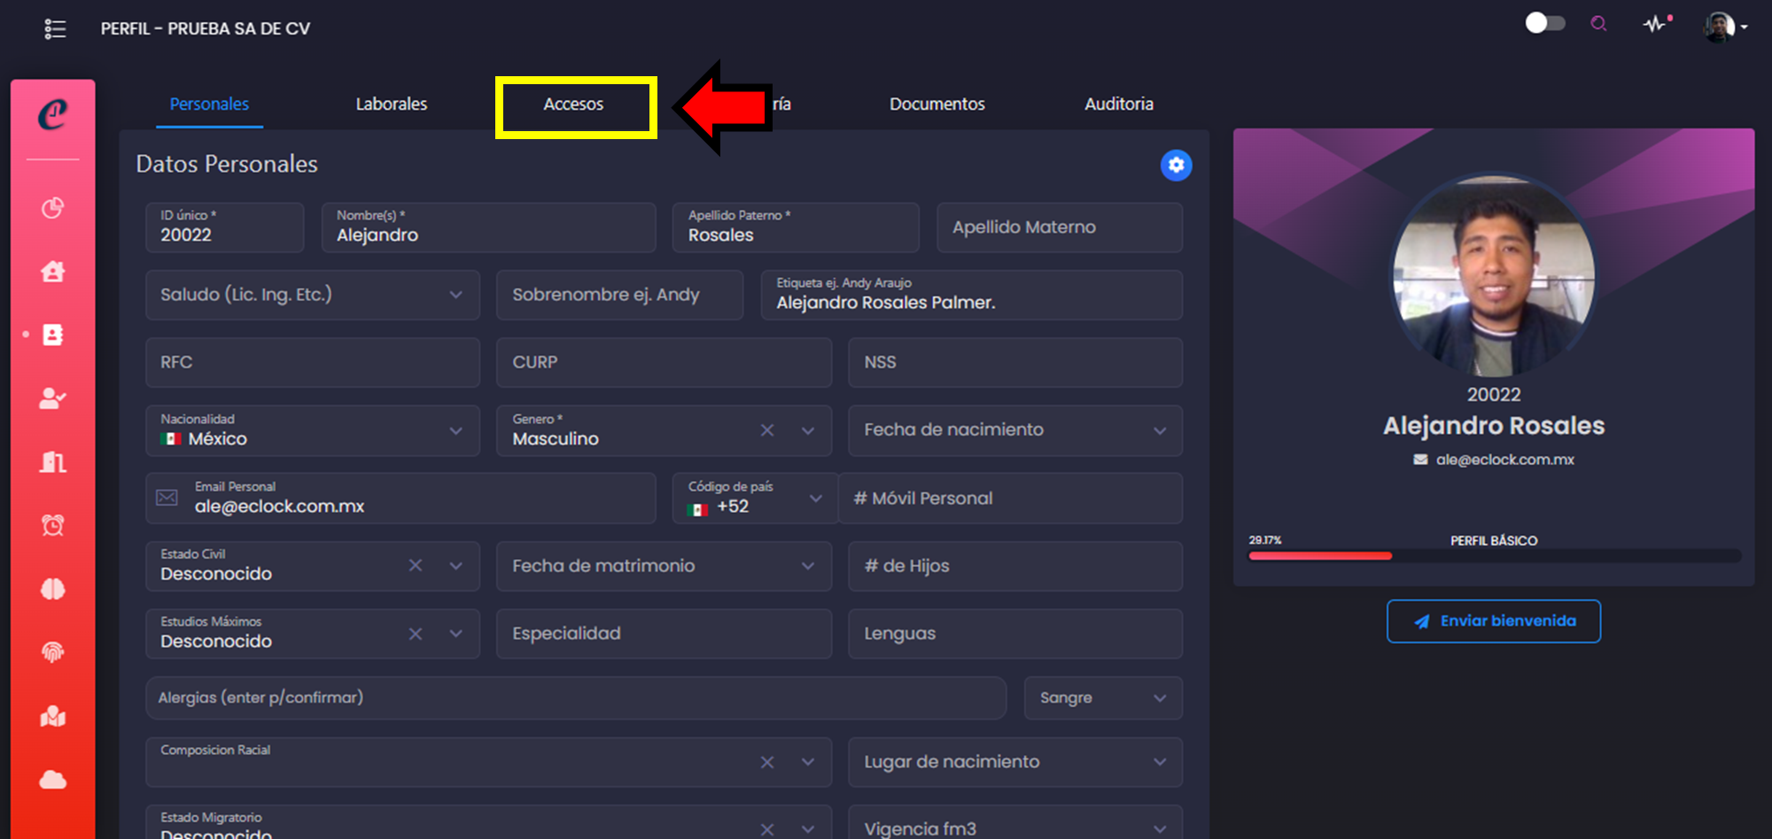Focus the Alergias field
This screenshot has height=839, width=1772.
(576, 698)
